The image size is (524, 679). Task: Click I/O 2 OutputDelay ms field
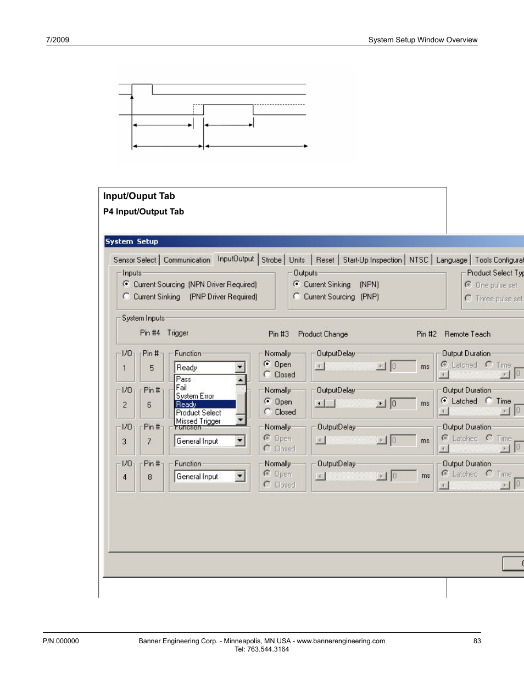coord(403,403)
